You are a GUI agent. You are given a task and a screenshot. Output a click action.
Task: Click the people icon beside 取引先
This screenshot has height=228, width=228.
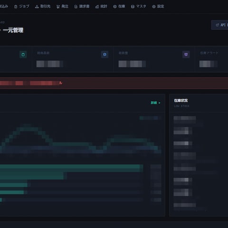pos(37,7)
